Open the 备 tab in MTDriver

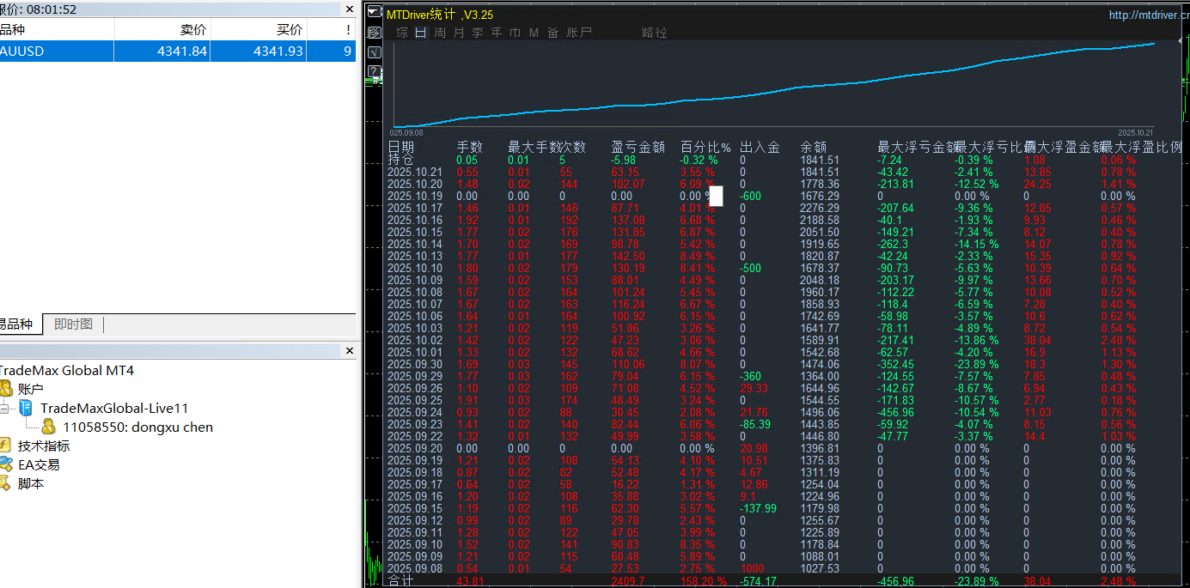point(552,33)
